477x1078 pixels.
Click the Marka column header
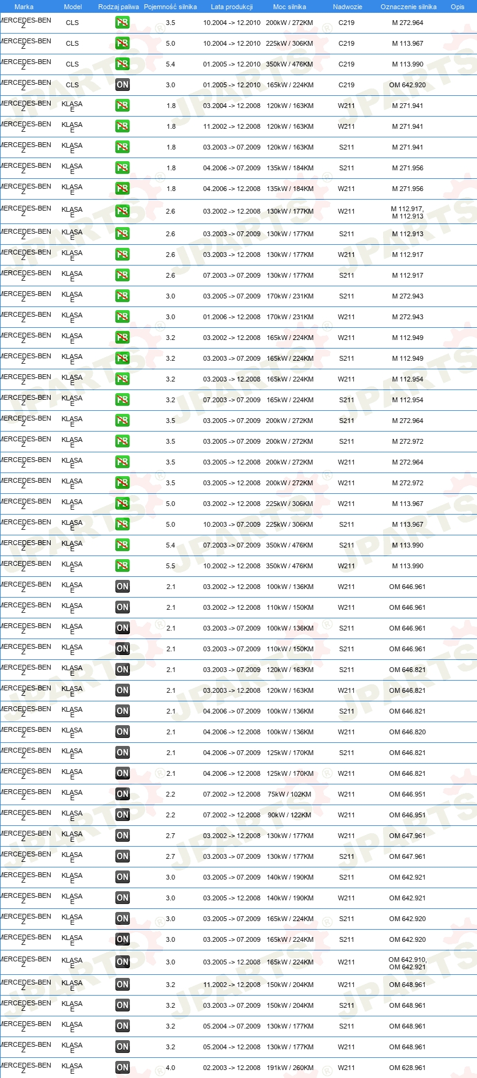pos(24,7)
